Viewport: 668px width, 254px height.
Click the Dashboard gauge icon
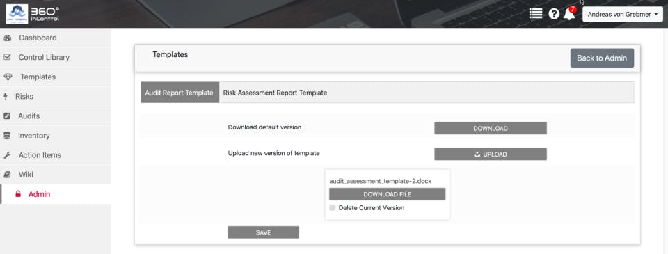click(x=7, y=38)
